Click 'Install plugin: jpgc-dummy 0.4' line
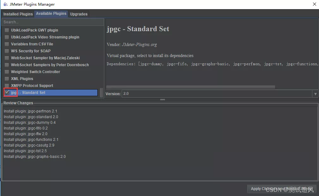Viewport: 319px width, 196px height. 29,123
